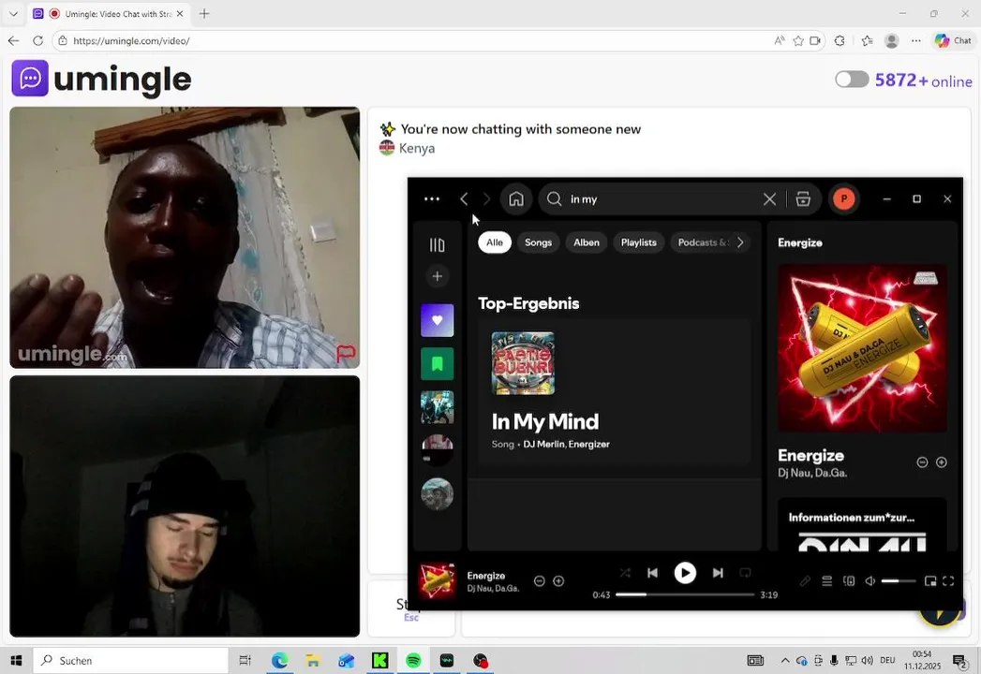Open browser settings and more menu

coord(916,40)
